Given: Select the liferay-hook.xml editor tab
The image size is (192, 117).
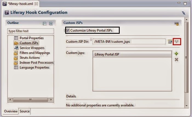Looking at the screenshot, I should (21, 4).
